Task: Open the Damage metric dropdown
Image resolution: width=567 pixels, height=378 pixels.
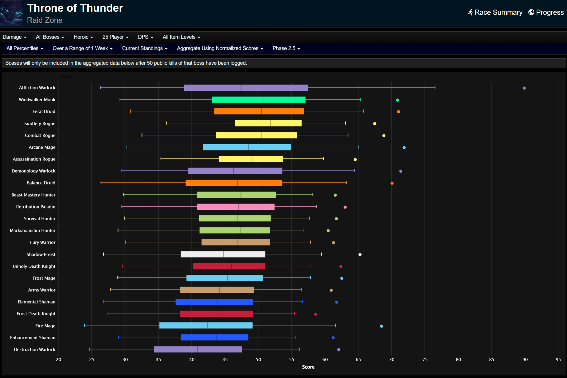Action: click(x=14, y=37)
